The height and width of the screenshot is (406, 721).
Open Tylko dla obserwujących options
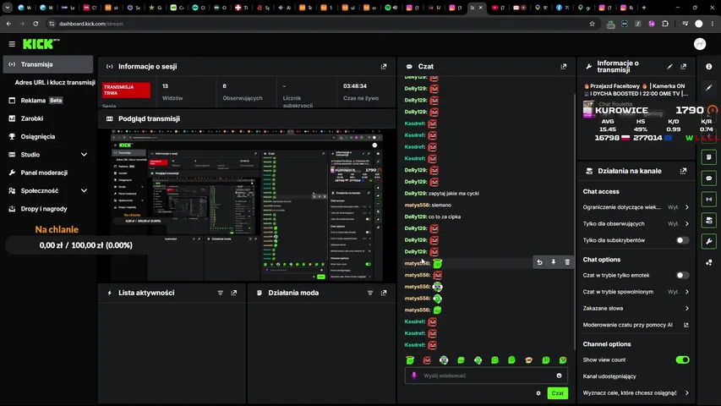point(636,223)
